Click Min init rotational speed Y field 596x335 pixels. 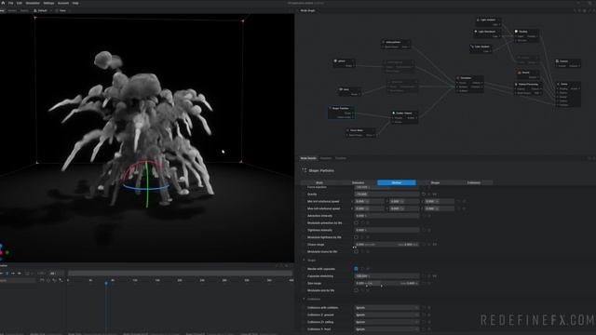[x=404, y=201]
